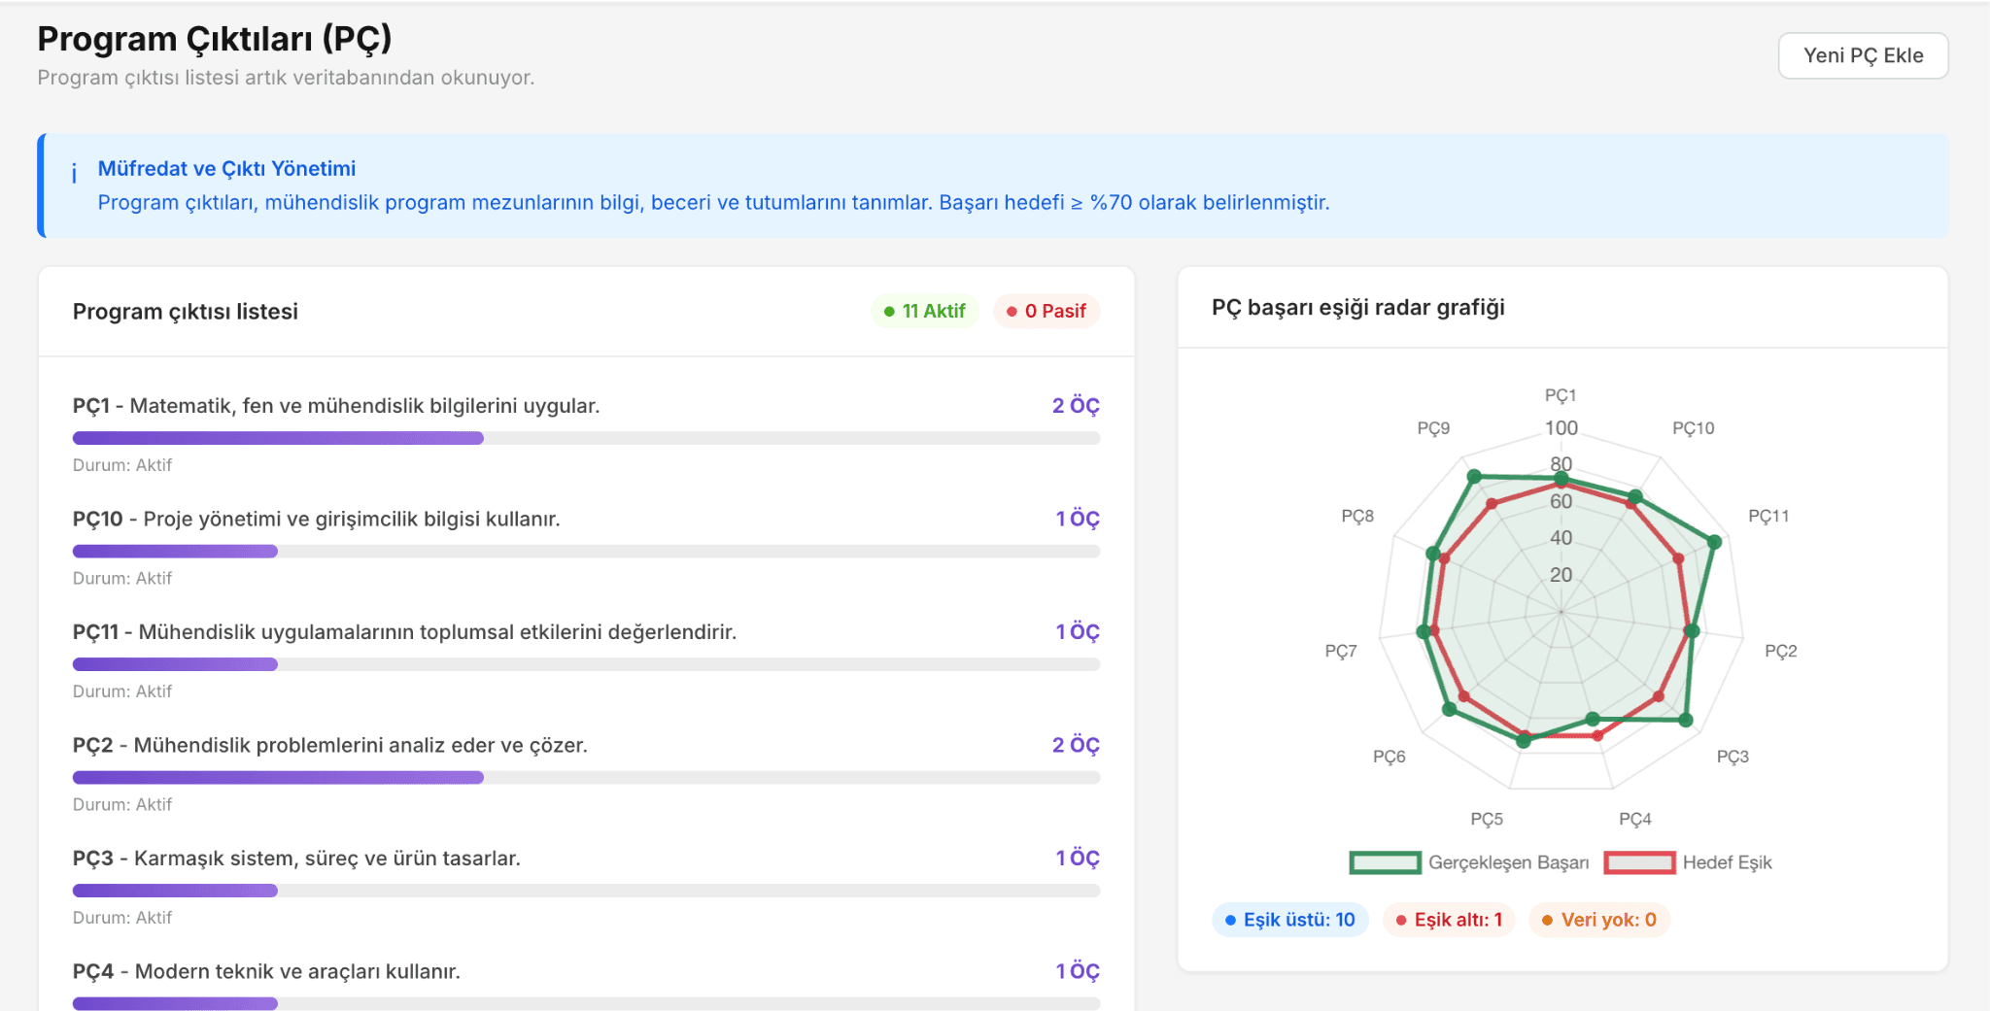Select the 0 Pasif status badge

(x=1046, y=311)
